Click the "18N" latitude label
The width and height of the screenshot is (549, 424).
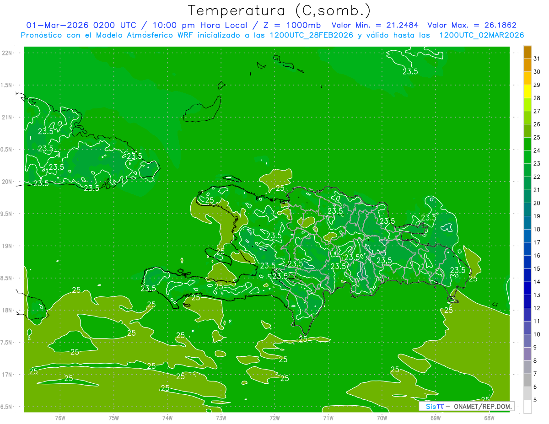7,311
